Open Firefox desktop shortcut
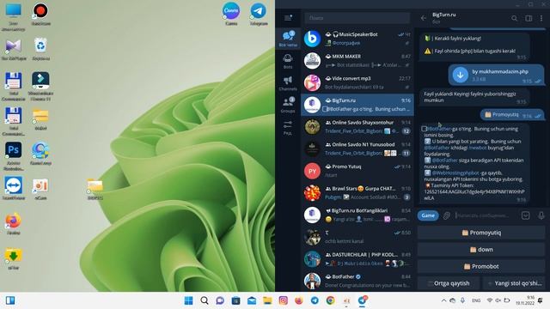Image resolution: width=550 pixels, height=309 pixels. [x=14, y=223]
